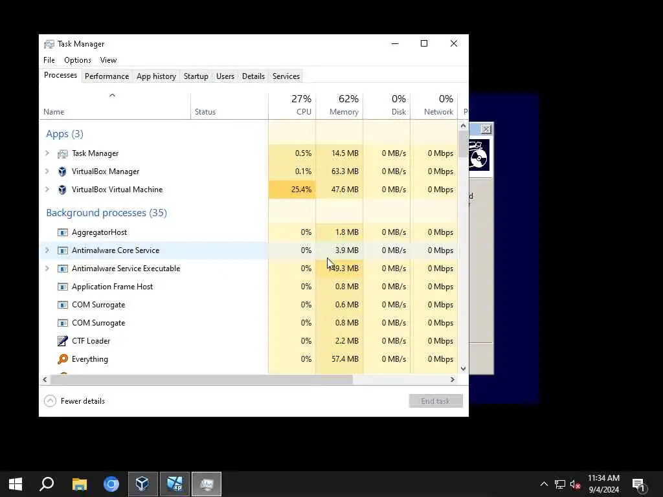663x497 pixels.
Task: Open the Windows Start menu
Action: tap(16, 484)
